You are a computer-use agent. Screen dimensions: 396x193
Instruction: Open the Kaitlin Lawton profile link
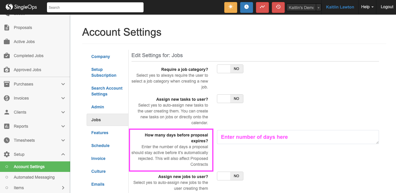[340, 7]
